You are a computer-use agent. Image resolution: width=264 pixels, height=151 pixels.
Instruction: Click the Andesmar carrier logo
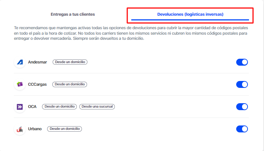20,62
